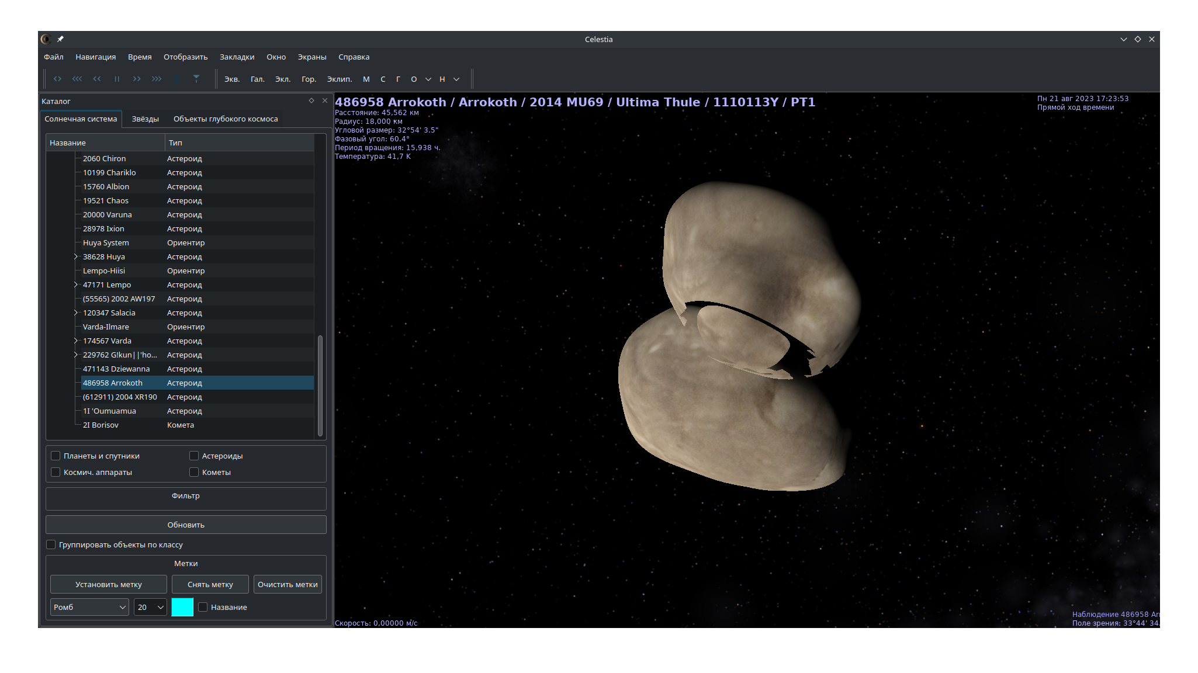Select the reverse time direction icon
The height and width of the screenshot is (673, 1198).
[57, 79]
